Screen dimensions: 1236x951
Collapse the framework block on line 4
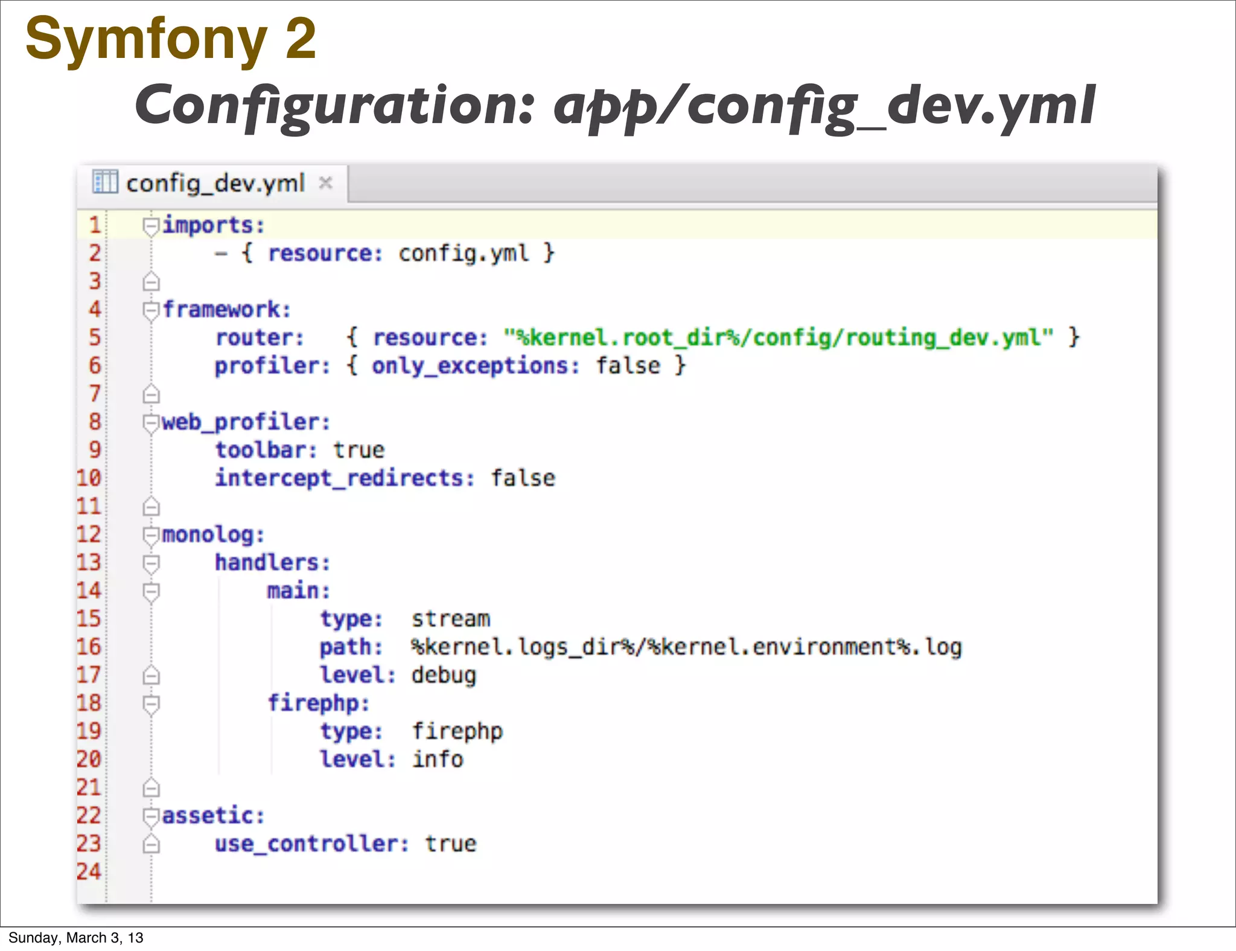coord(151,311)
